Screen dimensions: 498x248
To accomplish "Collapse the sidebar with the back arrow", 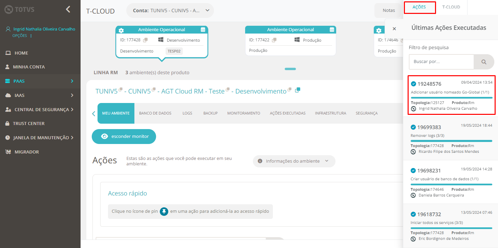I will coord(68,9).
